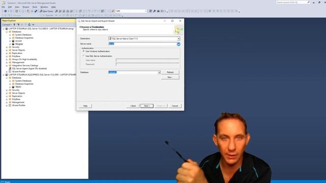Viewport: 326px width, 183px height.
Task: Click the Next button in wizard
Action: click(147, 106)
